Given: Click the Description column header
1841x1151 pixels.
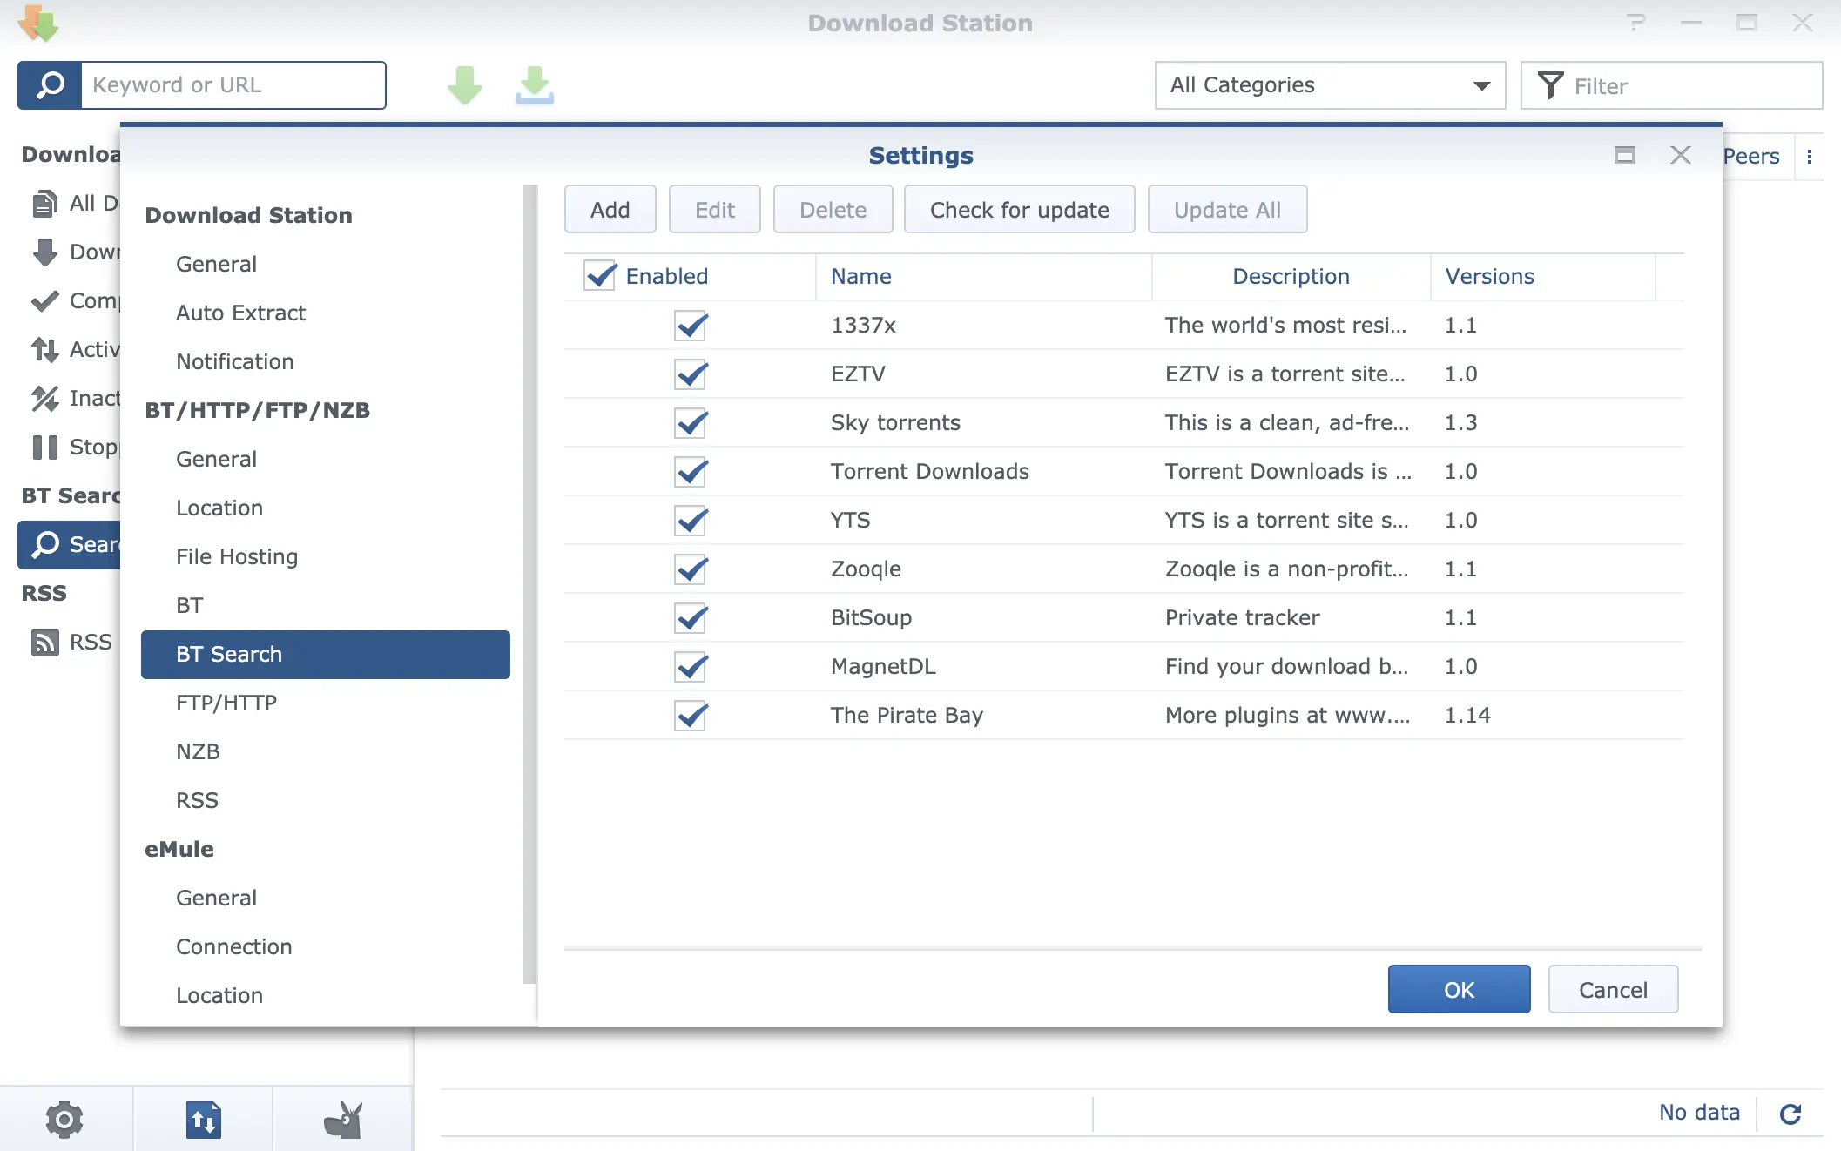Looking at the screenshot, I should coord(1291,277).
